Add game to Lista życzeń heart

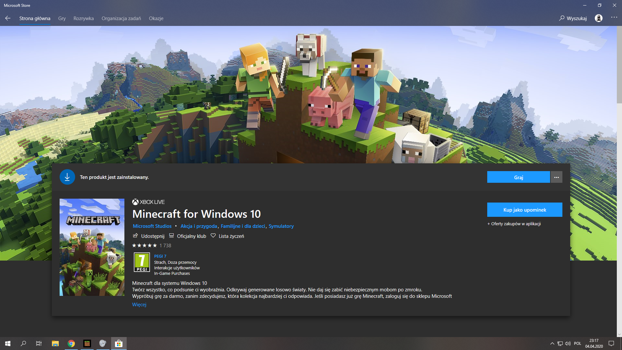click(213, 236)
